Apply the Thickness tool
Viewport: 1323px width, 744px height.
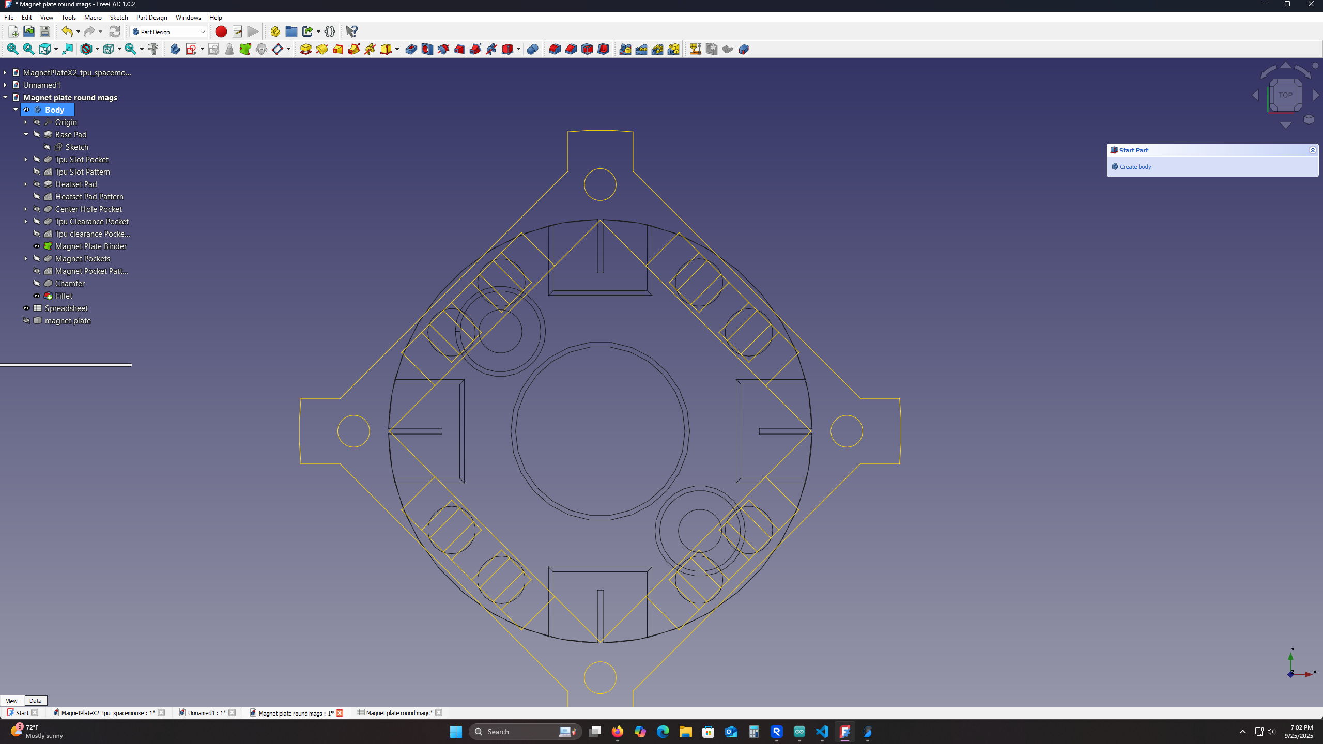[x=603, y=49]
